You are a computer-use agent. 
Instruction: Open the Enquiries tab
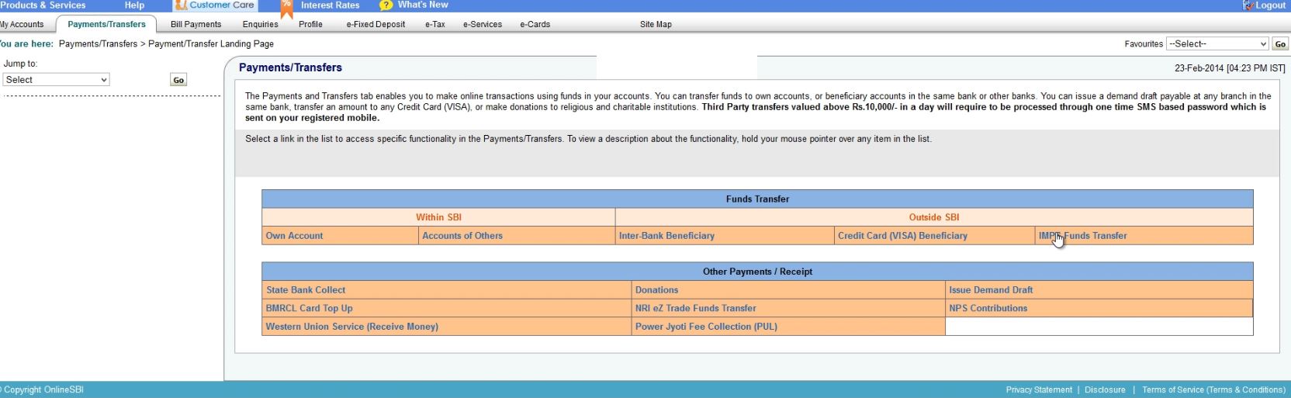[260, 25]
